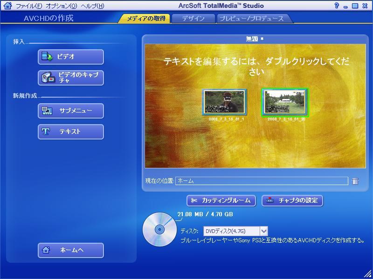Click the 2008_7_3_15_51_20 caption label

[x=286, y=119]
